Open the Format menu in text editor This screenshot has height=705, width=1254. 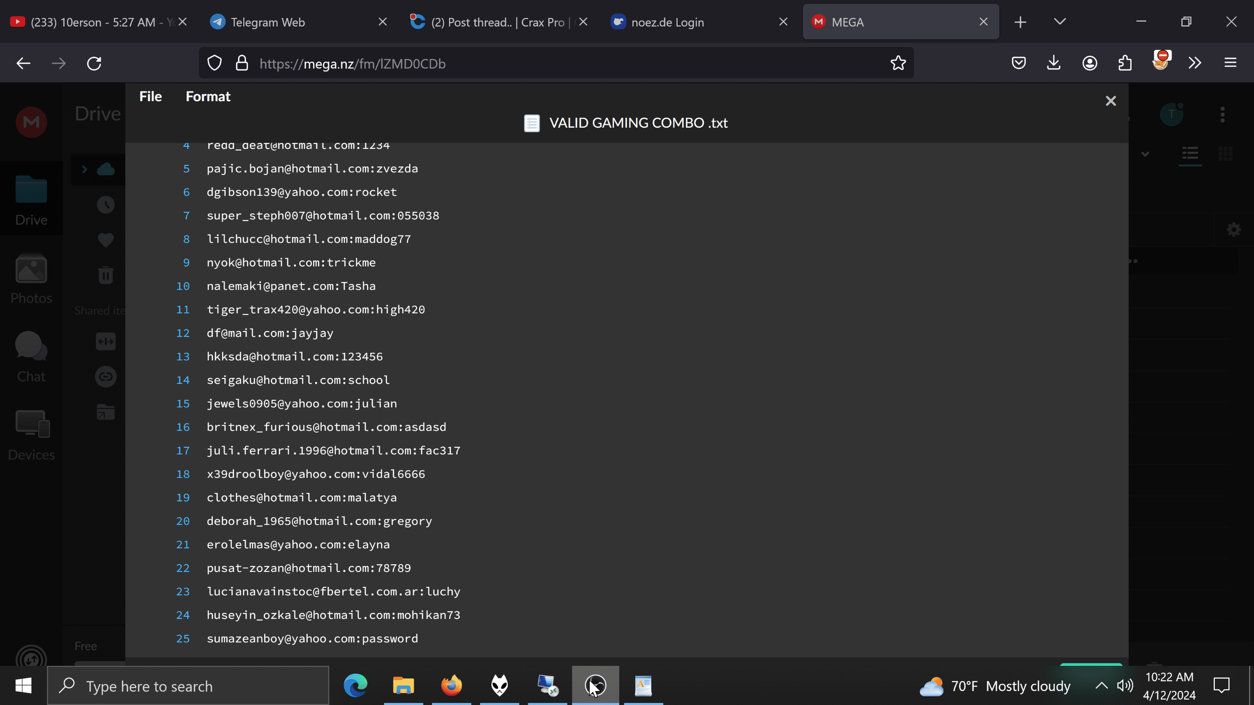pos(208,96)
